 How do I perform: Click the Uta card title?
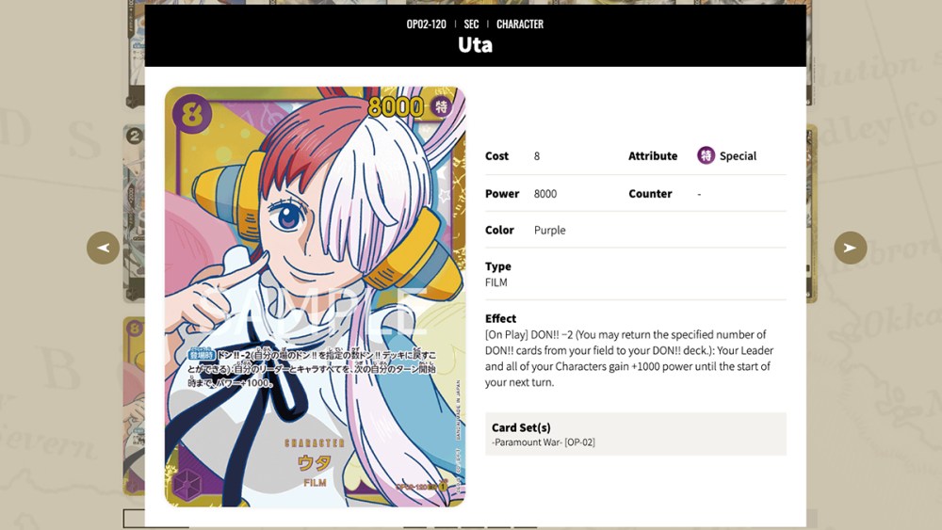point(475,45)
